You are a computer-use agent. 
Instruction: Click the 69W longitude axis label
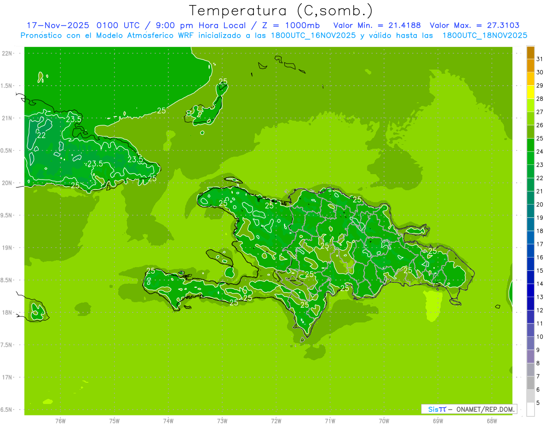coord(438,421)
